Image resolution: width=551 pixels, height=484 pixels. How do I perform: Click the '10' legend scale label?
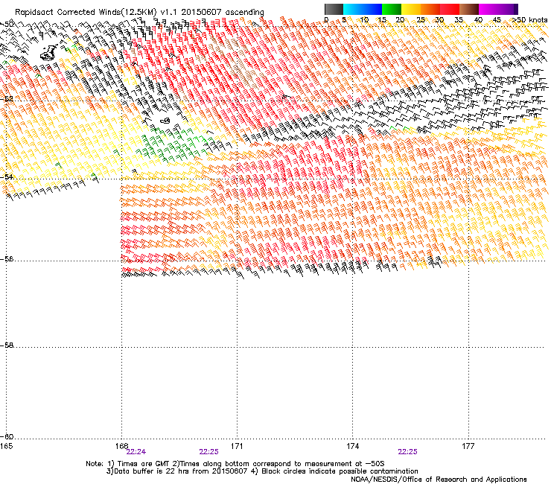(364, 20)
